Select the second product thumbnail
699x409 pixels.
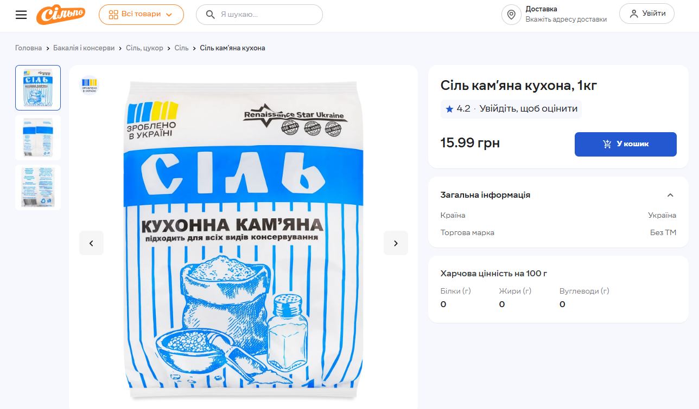(38, 138)
